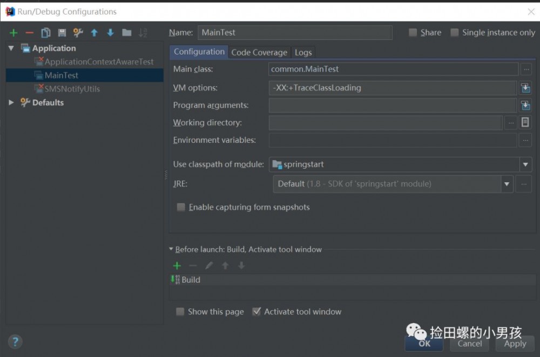The width and height of the screenshot is (540, 357).
Task: Open classpath module dropdown arrow
Action: tap(525, 164)
